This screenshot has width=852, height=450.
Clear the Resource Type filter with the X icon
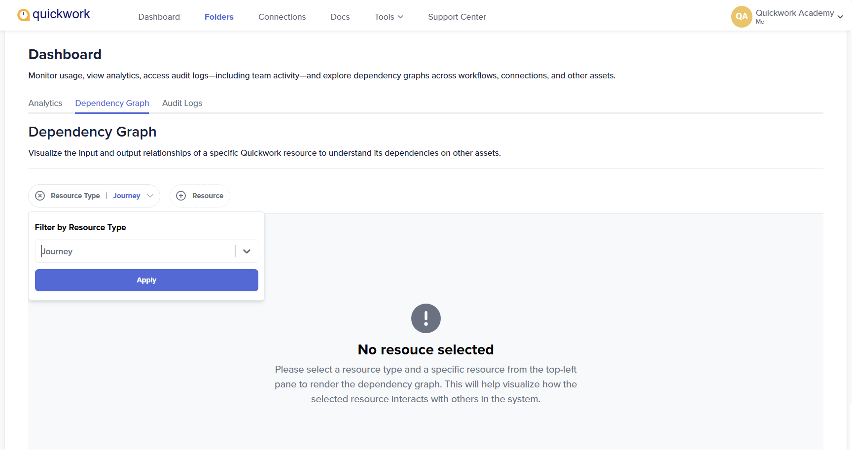click(x=40, y=196)
